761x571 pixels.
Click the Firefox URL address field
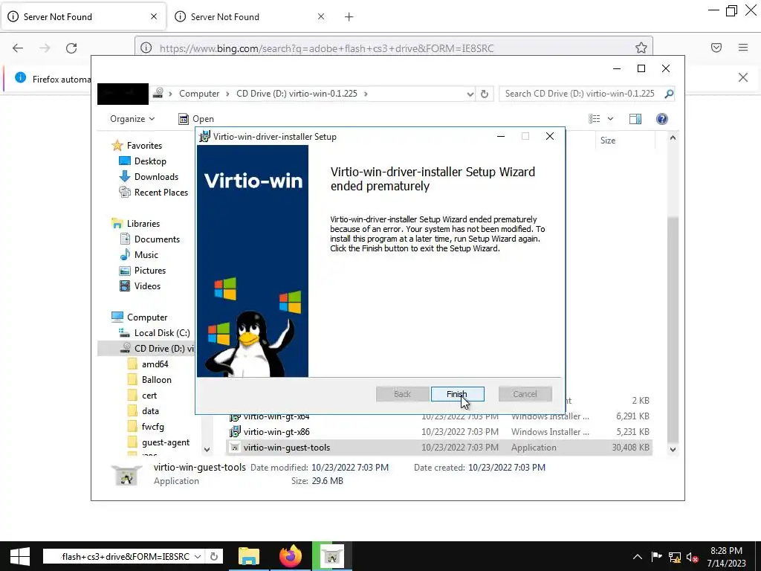pos(393,48)
